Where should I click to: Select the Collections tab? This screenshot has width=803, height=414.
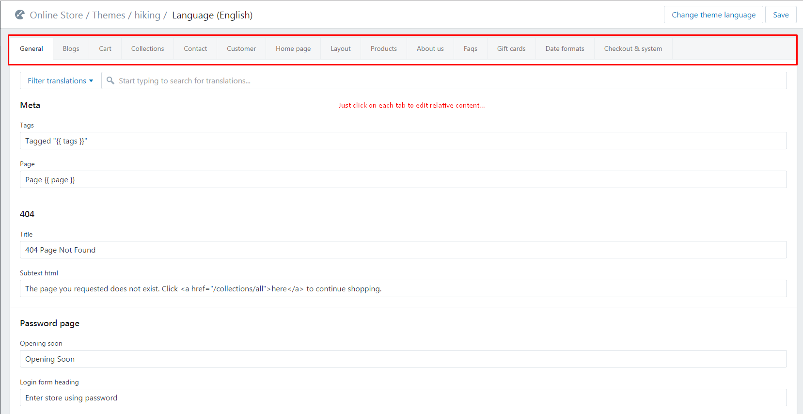tap(147, 48)
